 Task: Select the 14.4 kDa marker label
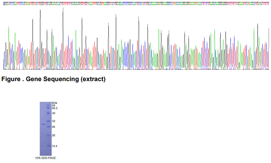coord(55,146)
